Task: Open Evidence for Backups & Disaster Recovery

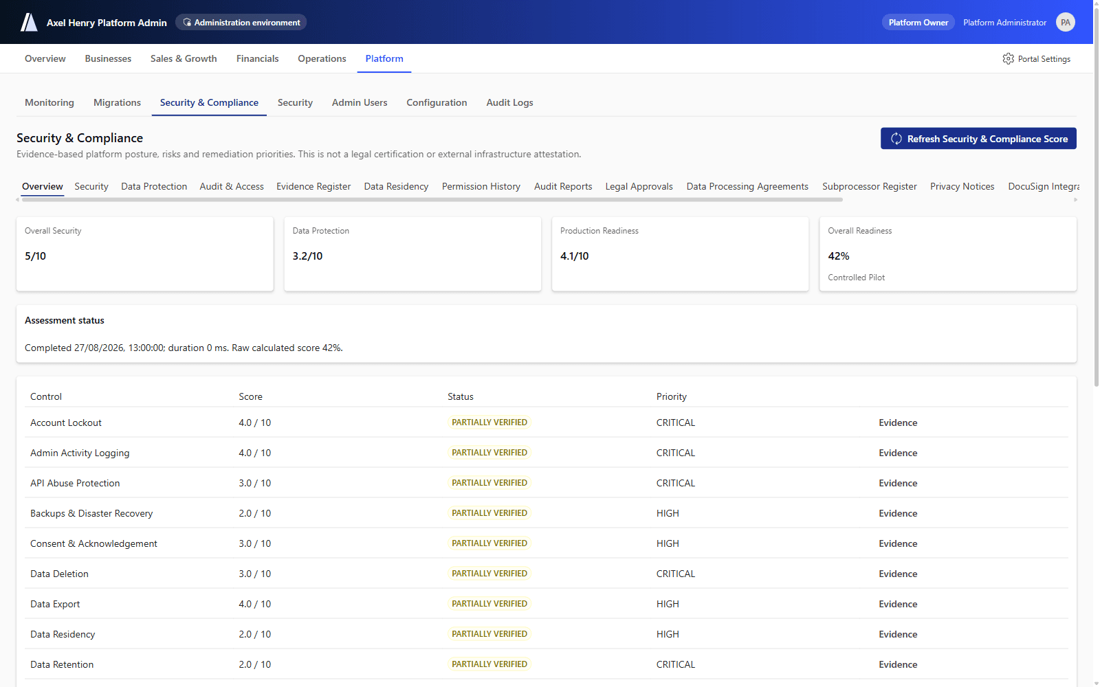Action: (x=898, y=514)
